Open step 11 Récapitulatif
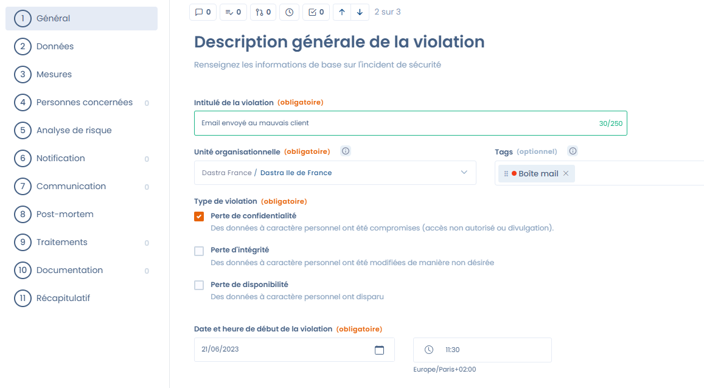Image resolution: width=704 pixels, height=388 pixels. pos(82,298)
